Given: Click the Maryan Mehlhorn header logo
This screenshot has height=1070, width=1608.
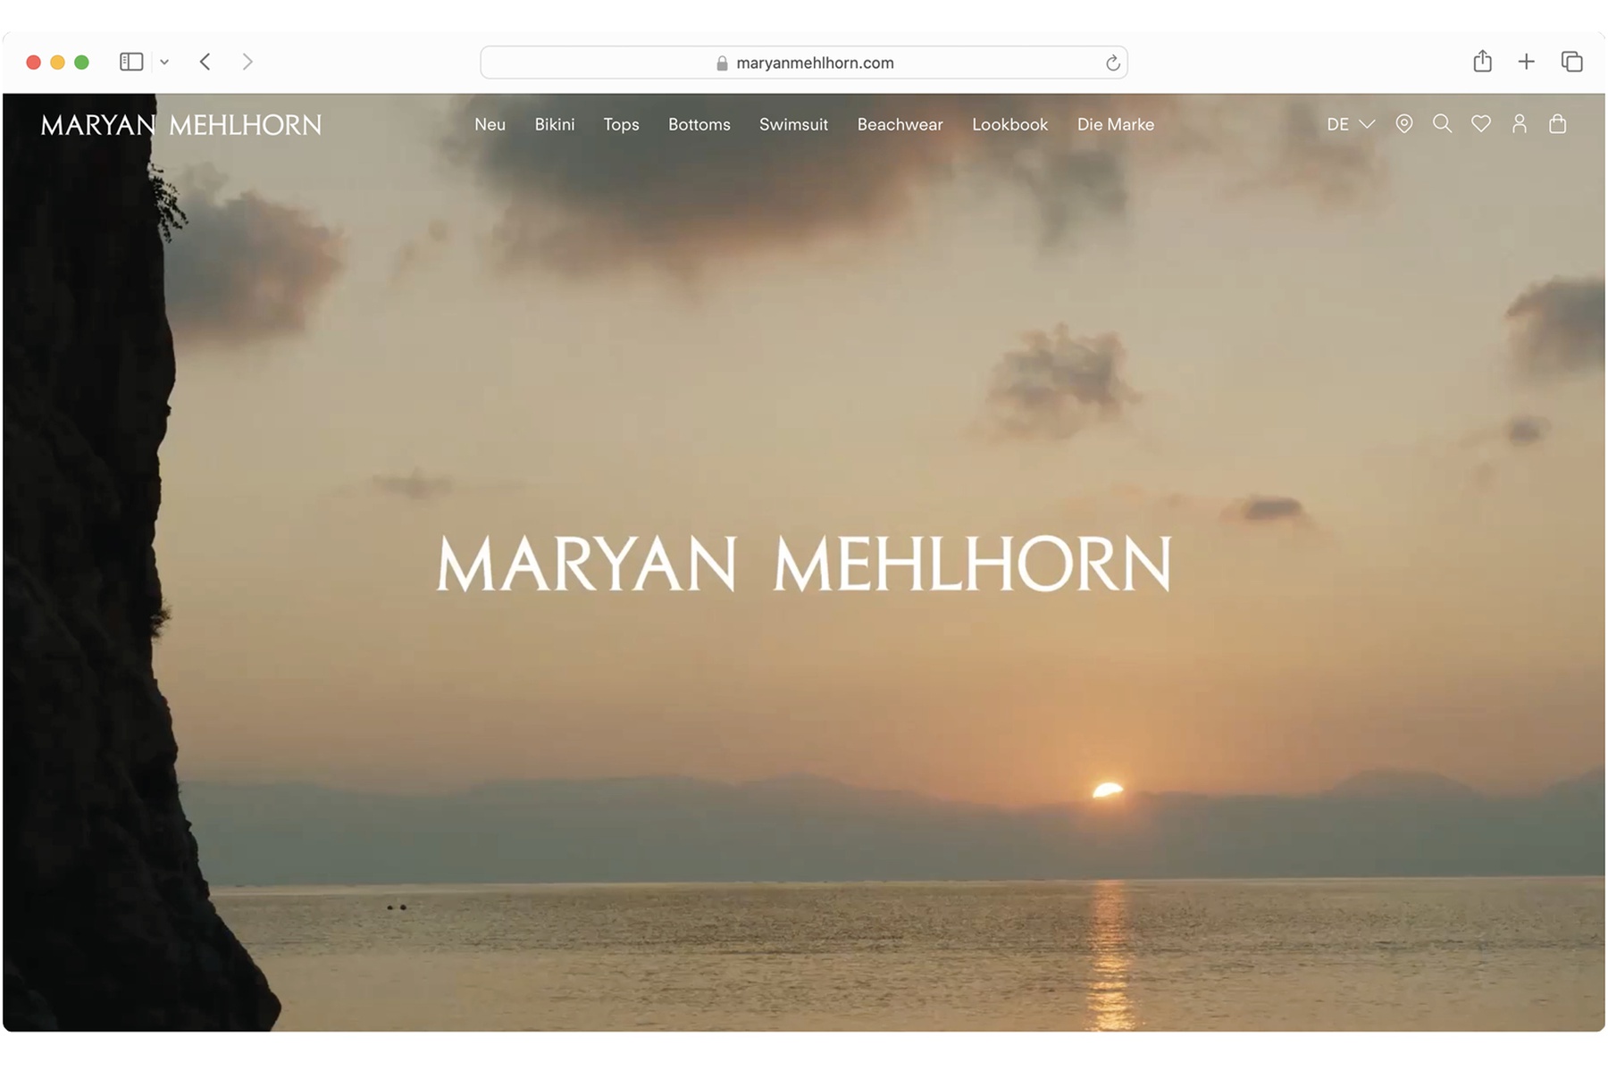Looking at the screenshot, I should (181, 125).
